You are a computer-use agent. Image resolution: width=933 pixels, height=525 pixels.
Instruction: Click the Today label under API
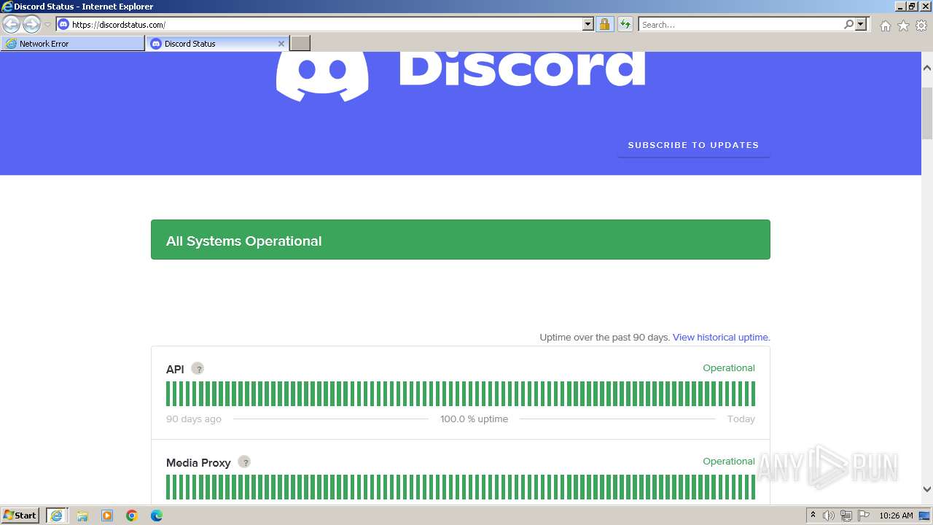pyautogui.click(x=741, y=419)
